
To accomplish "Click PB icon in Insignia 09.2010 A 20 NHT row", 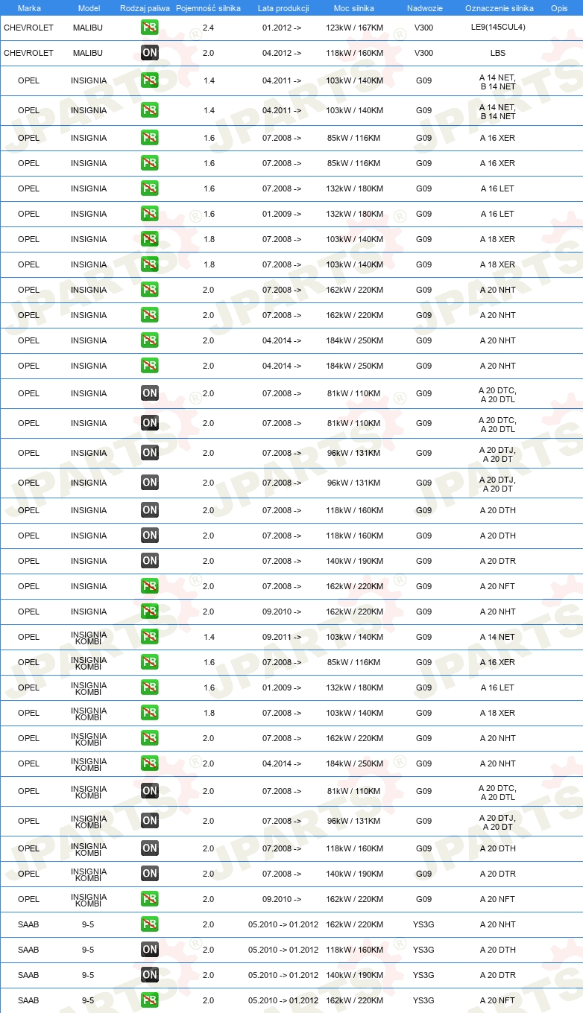I will click(x=150, y=612).
